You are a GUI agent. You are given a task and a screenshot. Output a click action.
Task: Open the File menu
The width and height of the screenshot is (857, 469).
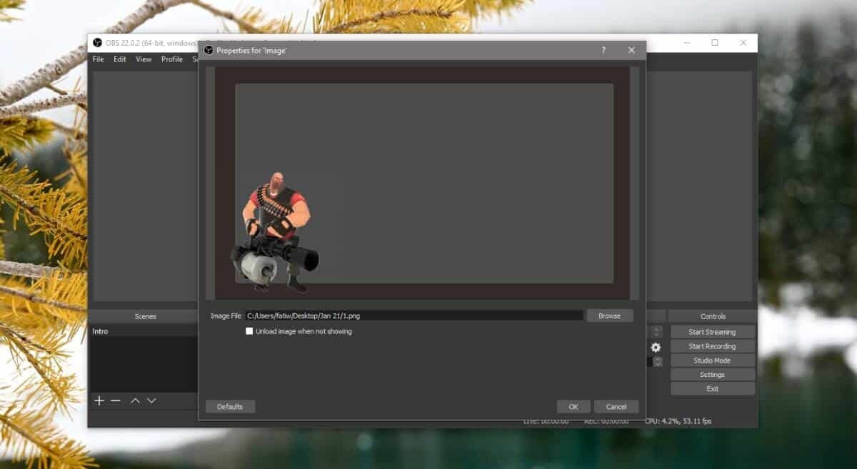[x=98, y=59]
